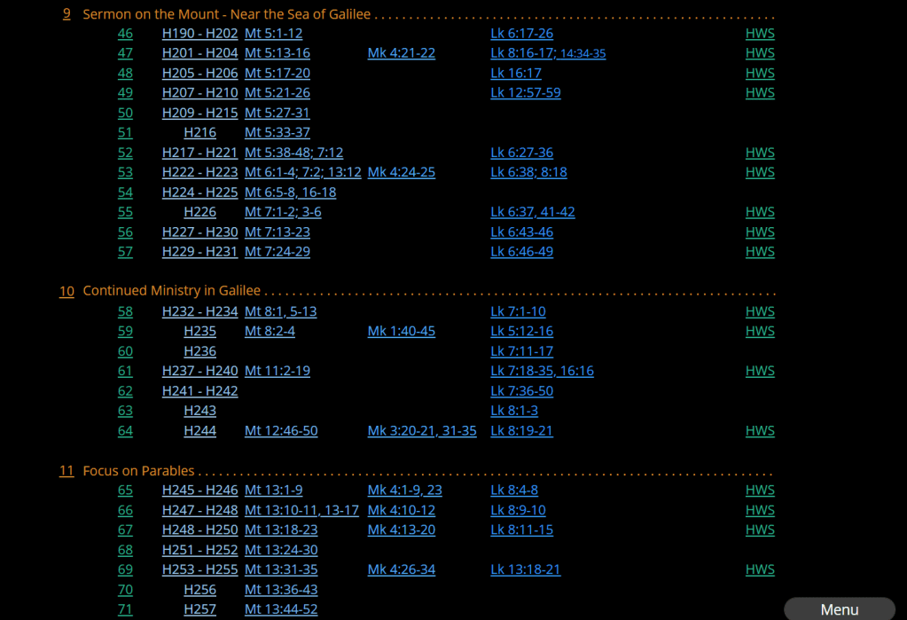Screen dimensions: 907x620
Task: Click Mk 4:21-22 reference
Action: coord(401,53)
